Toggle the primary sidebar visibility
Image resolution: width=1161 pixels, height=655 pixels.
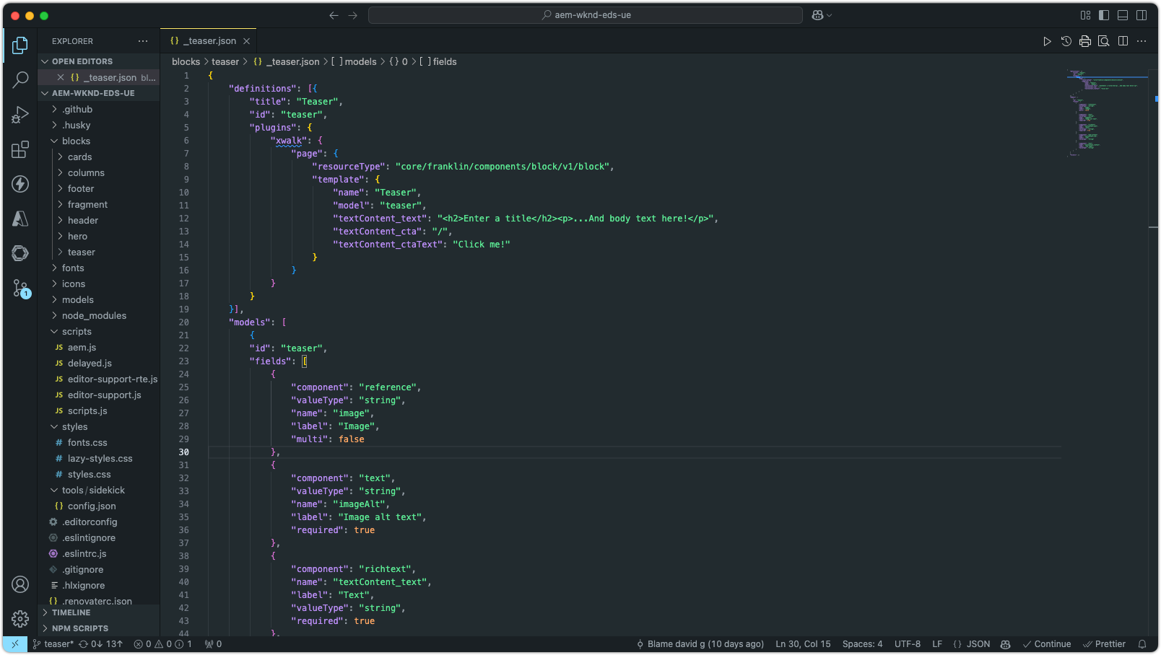point(1104,15)
